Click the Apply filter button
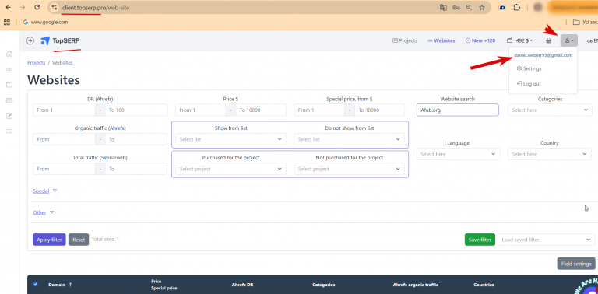The height and width of the screenshot is (294, 598). 49,240
